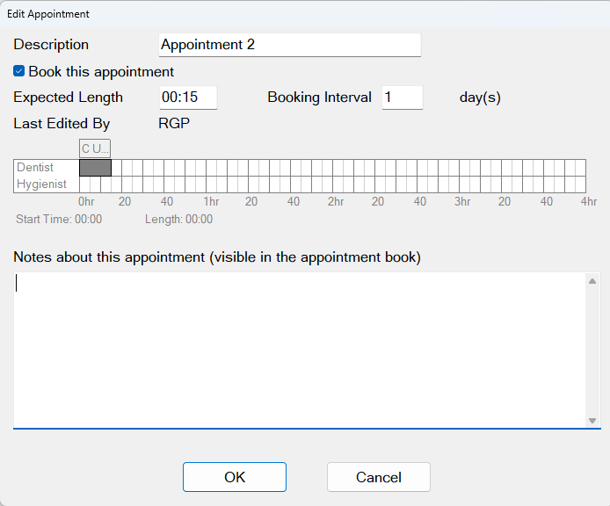Click the notes scrollbar down arrow

(x=592, y=421)
